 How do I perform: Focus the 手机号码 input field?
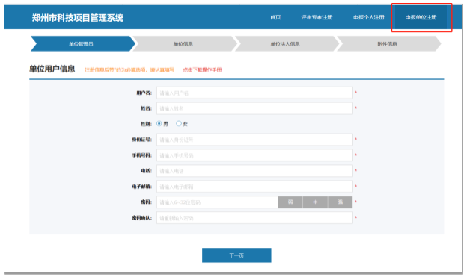tap(254, 155)
